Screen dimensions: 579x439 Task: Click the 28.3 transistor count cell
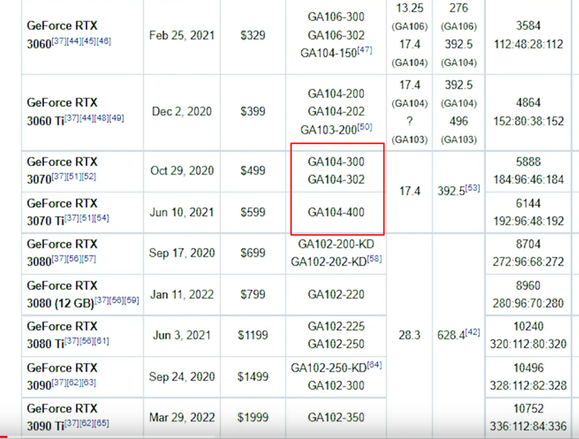click(409, 335)
